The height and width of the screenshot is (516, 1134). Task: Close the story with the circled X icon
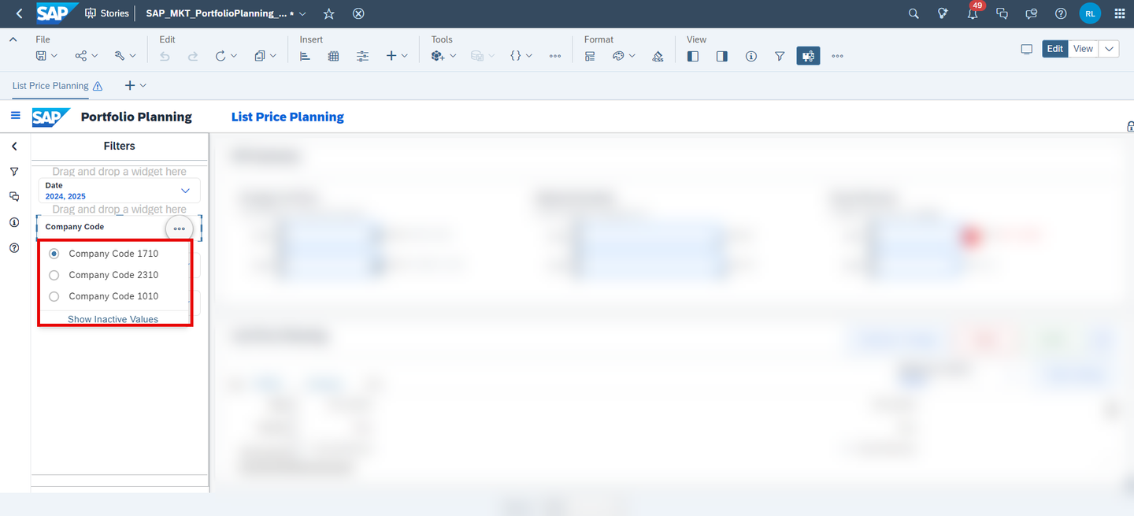pyautogui.click(x=358, y=13)
